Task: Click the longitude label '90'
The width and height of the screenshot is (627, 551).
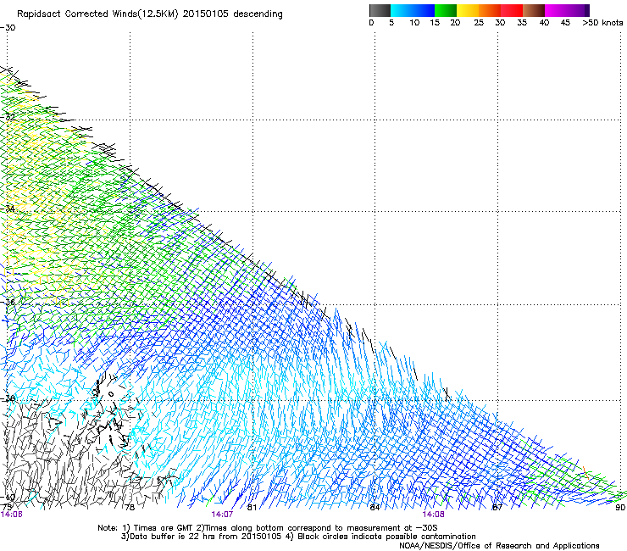Action: (620, 508)
